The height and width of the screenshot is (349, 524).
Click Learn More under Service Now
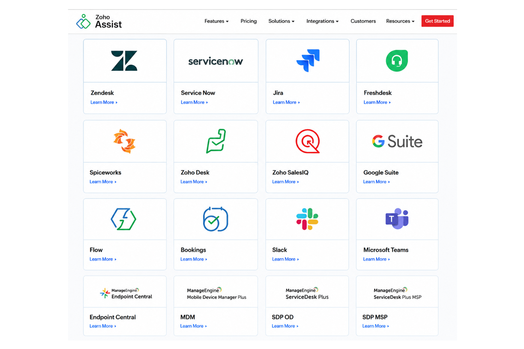[194, 103]
